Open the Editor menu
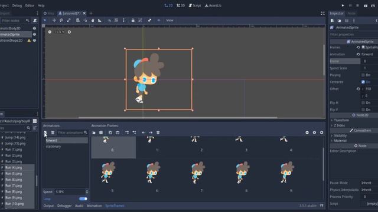The height and width of the screenshot is (212, 378). click(x=30, y=5)
